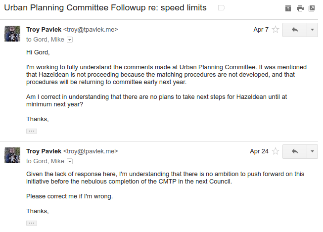Screen dimensions: 323x232
Task: Expand trimmed content in second email
Action: (32, 223)
